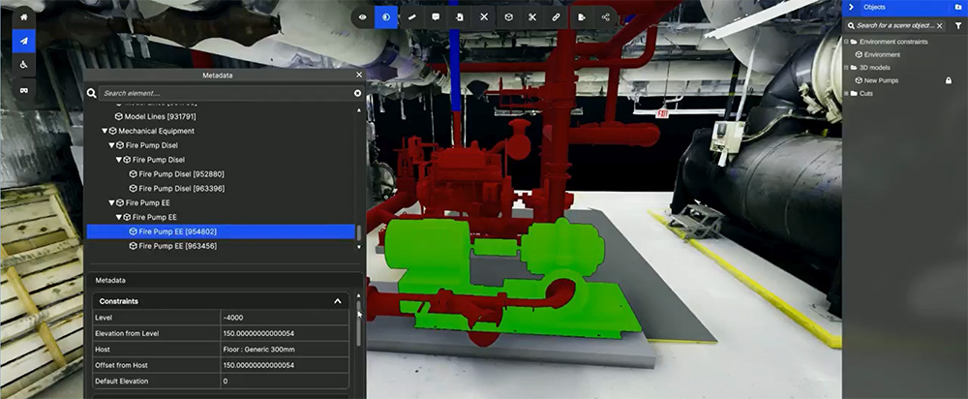Toggle the contrast display mode button
The width and height of the screenshot is (968, 399).
(x=386, y=17)
